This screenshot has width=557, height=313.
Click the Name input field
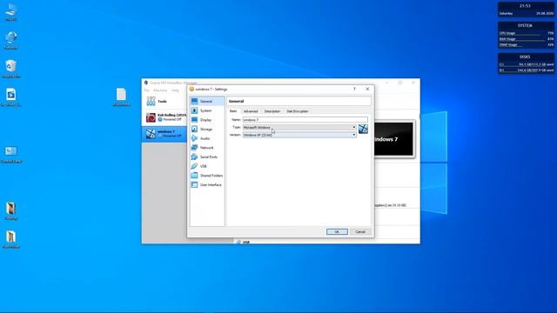pos(305,120)
